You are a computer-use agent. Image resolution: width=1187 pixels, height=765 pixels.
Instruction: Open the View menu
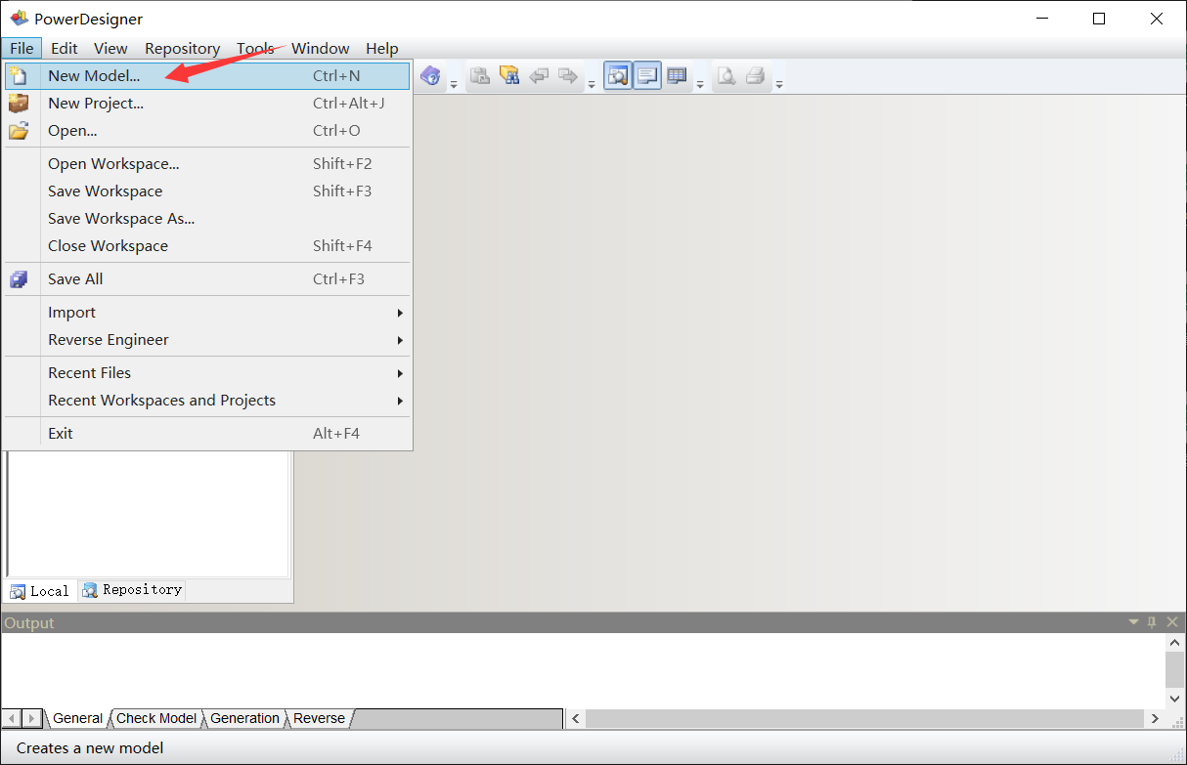[110, 48]
